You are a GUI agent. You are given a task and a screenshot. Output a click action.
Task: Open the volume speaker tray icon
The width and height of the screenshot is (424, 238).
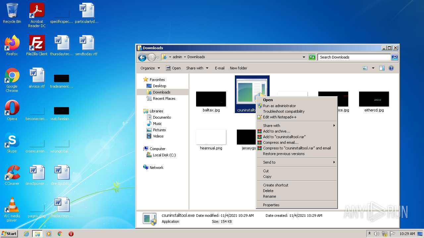[377, 234]
